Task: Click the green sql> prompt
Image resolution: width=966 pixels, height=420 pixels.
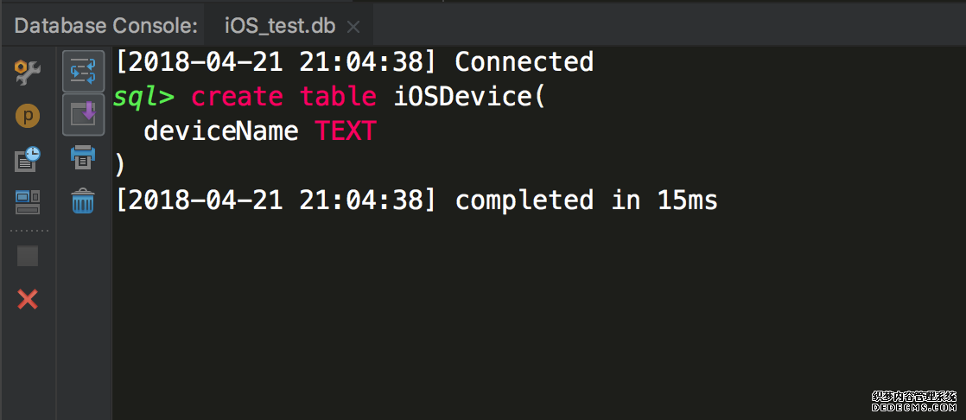Action: 143,97
